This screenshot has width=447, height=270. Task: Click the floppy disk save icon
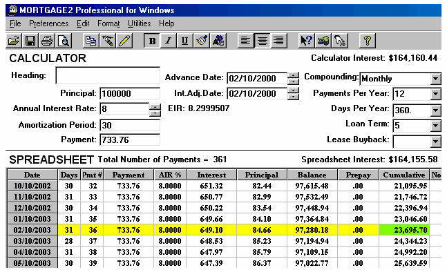[30, 41]
